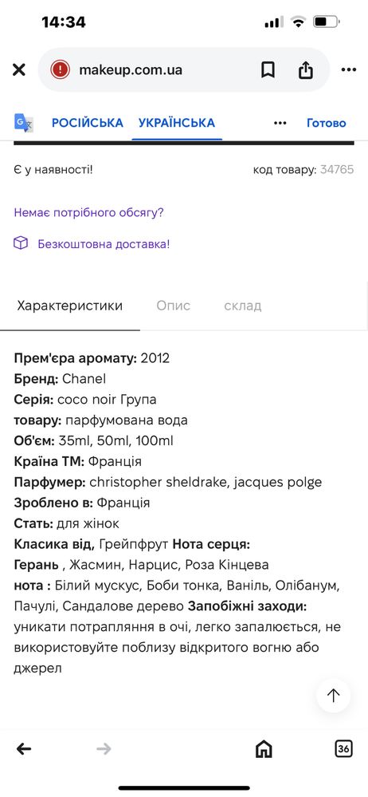
Task: Switch translation to РОСІЙСЬКА
Action: pyautogui.click(x=88, y=123)
